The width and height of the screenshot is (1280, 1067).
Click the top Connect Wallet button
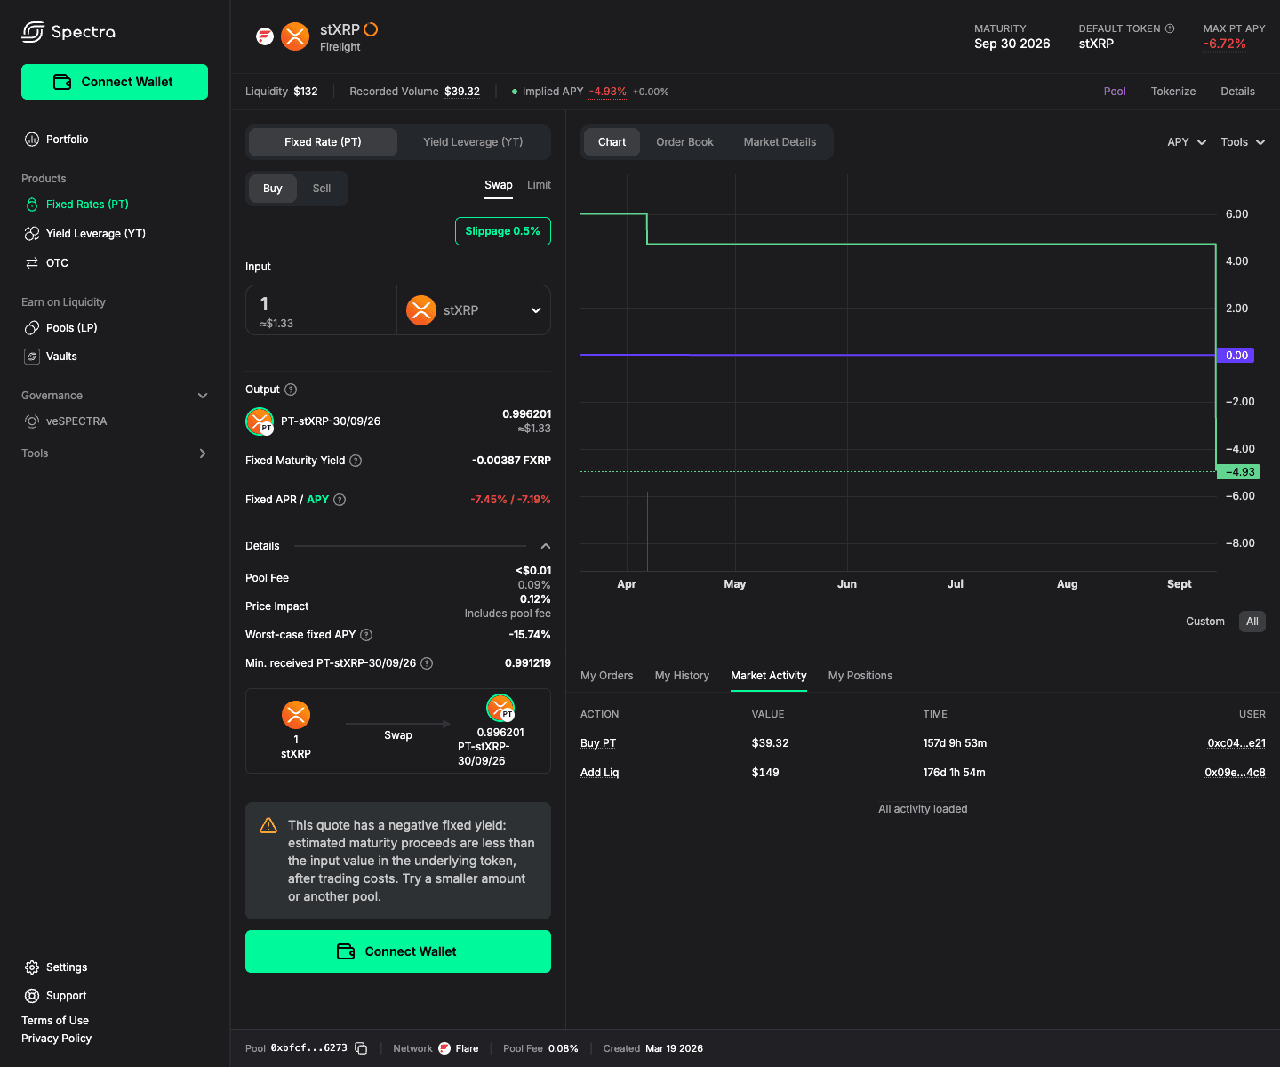(x=115, y=82)
